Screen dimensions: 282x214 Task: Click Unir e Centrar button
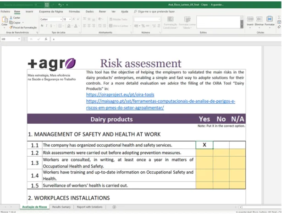(x=119, y=26)
